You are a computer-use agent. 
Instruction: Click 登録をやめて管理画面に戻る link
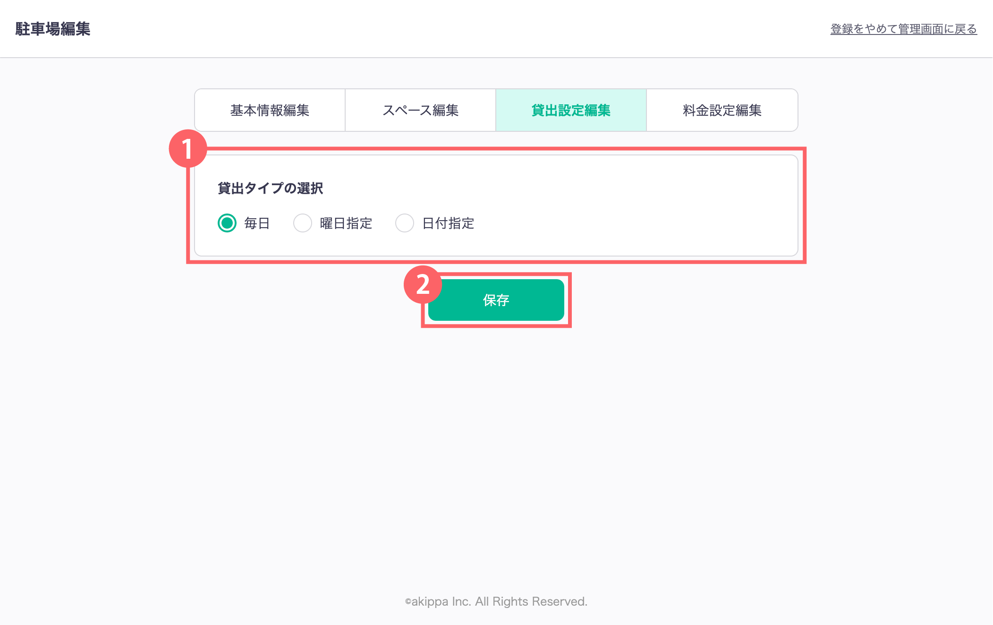(x=903, y=29)
